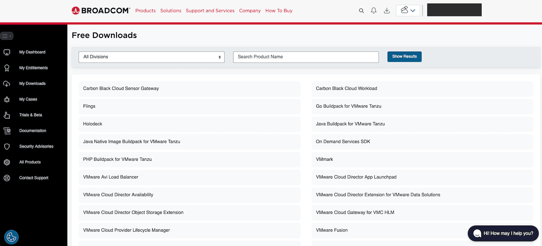The image size is (542, 246).
Task: Collapse the sidebar with hamburger toggle
Action: pos(7,36)
